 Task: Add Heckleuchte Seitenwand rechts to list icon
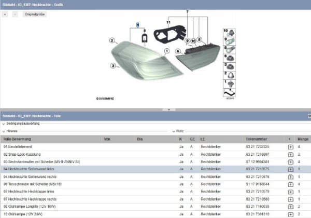coord(291,177)
